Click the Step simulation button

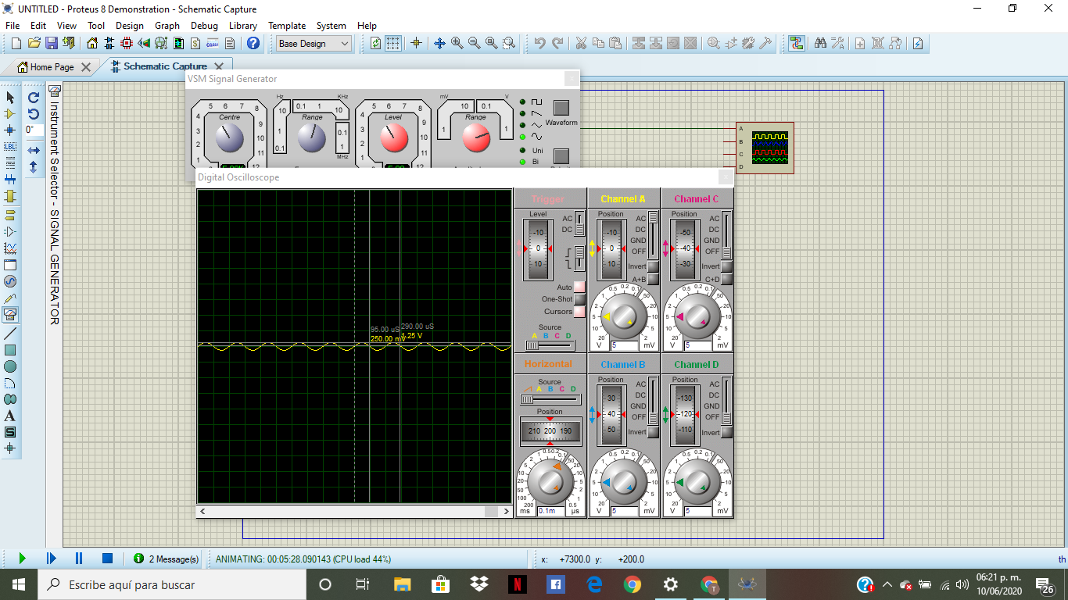pyautogui.click(x=51, y=559)
